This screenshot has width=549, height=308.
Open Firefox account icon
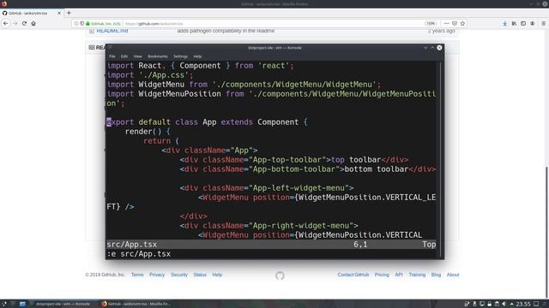click(x=532, y=23)
